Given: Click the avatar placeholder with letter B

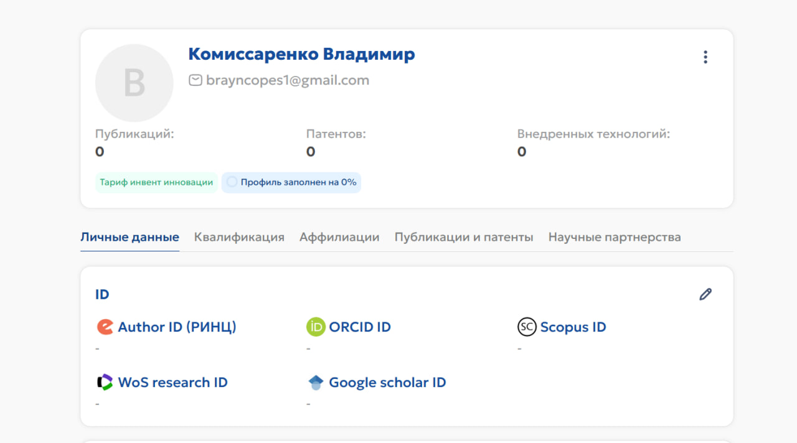Looking at the screenshot, I should [x=134, y=83].
